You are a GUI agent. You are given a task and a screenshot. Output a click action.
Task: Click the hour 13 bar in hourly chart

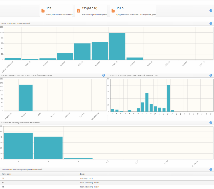[168, 98]
